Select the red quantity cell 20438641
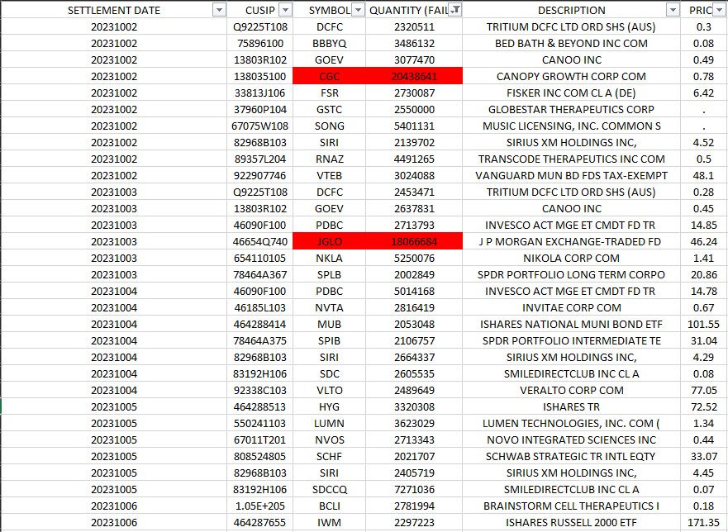 pyautogui.click(x=414, y=76)
